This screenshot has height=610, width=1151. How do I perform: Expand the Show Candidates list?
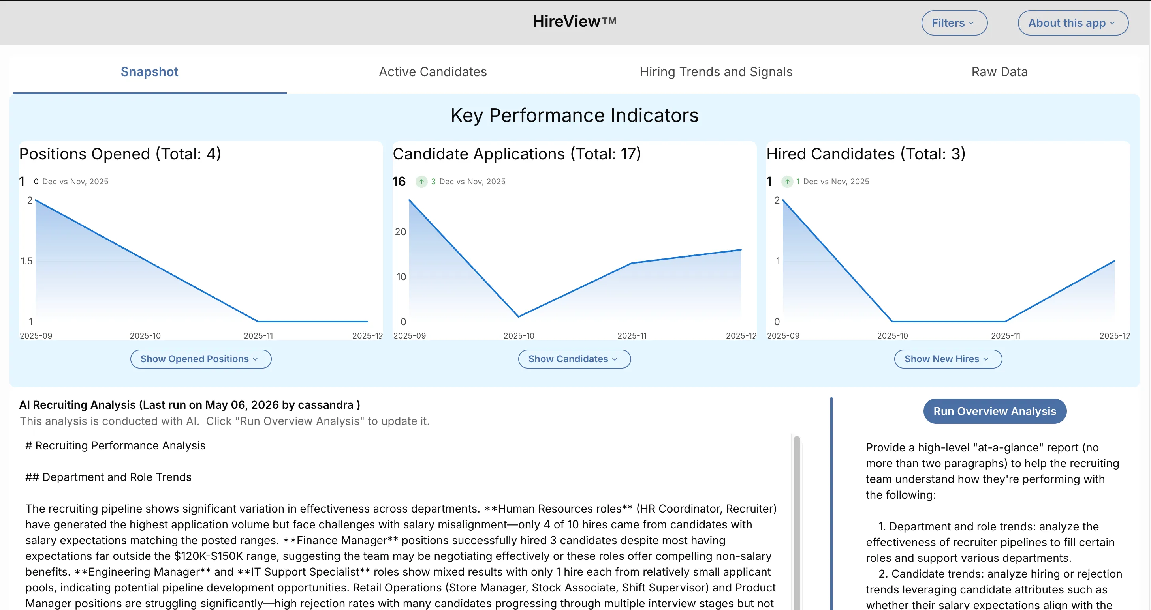pyautogui.click(x=574, y=359)
